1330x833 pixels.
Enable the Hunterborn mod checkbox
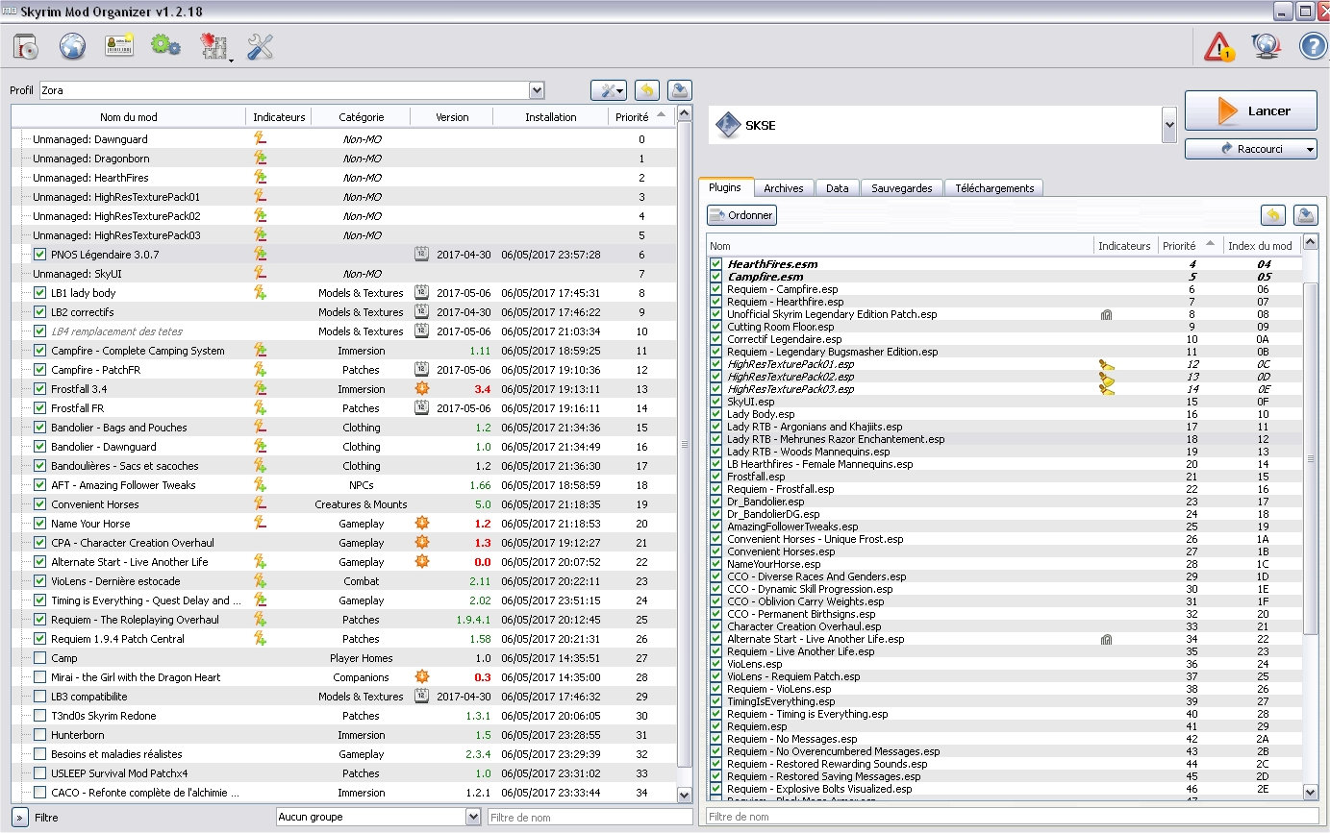pyautogui.click(x=39, y=735)
